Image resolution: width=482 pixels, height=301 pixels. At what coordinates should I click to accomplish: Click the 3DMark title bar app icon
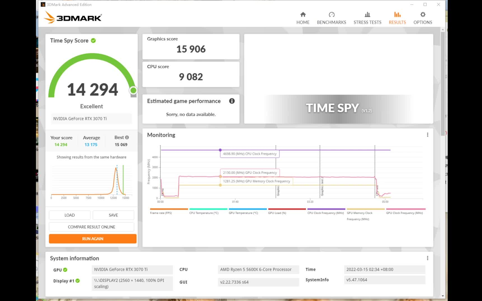[x=43, y=4]
